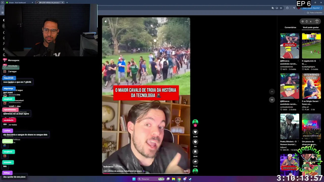
Task: Select the Você pode gostar tab
Action: (x=311, y=28)
